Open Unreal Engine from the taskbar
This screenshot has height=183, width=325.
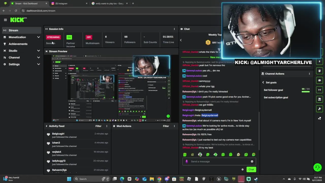point(219,179)
